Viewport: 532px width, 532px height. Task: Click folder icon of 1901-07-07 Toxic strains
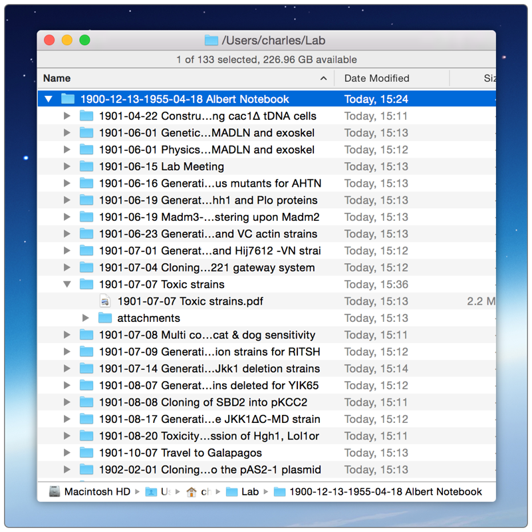pos(86,285)
